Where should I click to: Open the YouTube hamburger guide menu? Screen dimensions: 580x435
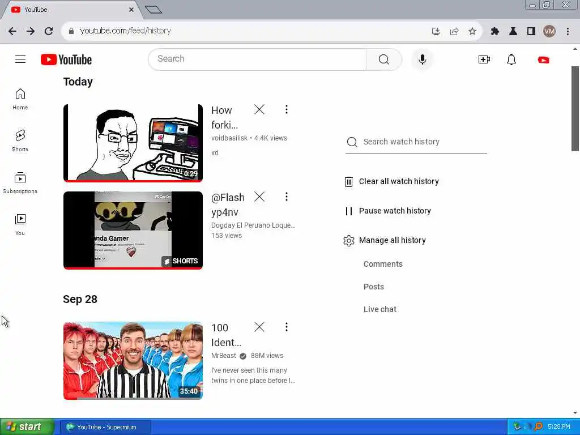(20, 59)
